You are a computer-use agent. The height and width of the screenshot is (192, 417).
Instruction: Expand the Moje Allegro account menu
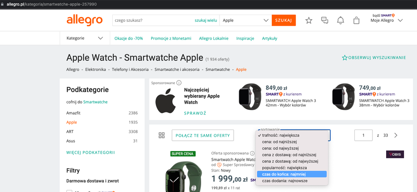pos(387,20)
